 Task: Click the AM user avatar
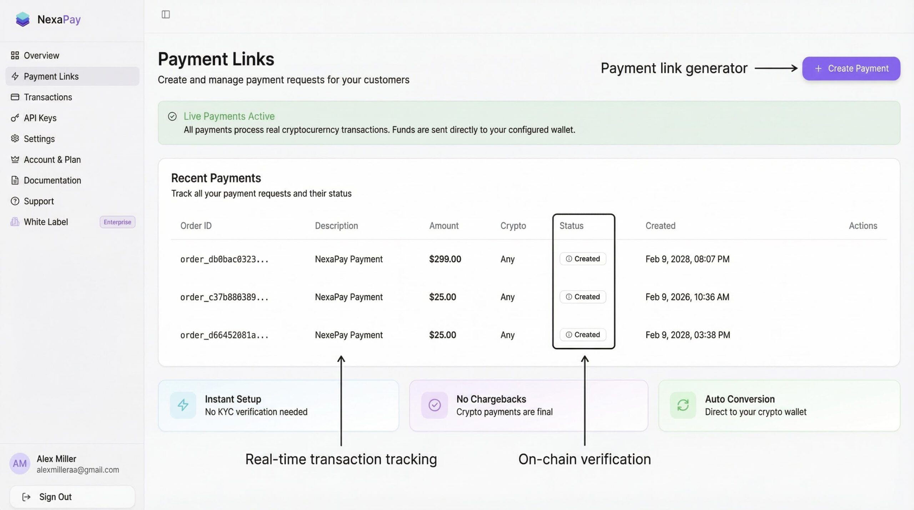pos(20,464)
